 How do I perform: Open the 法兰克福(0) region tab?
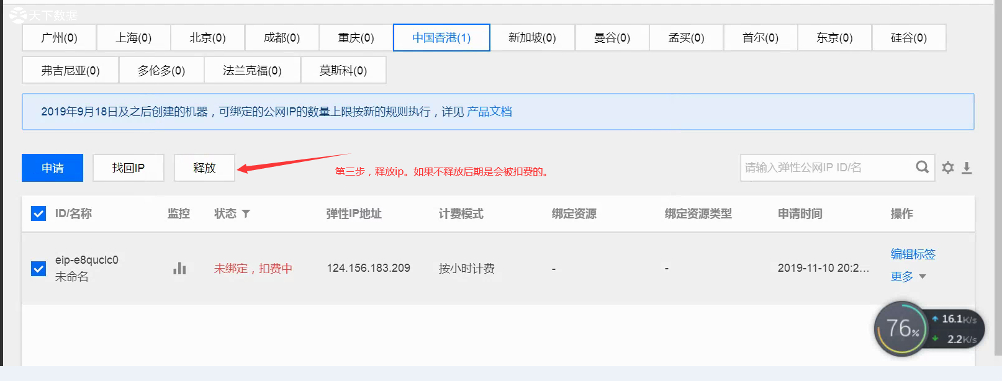point(252,70)
